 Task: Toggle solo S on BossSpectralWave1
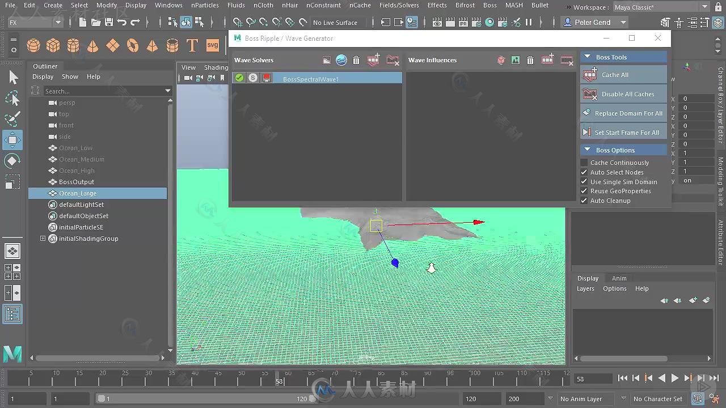(253, 78)
